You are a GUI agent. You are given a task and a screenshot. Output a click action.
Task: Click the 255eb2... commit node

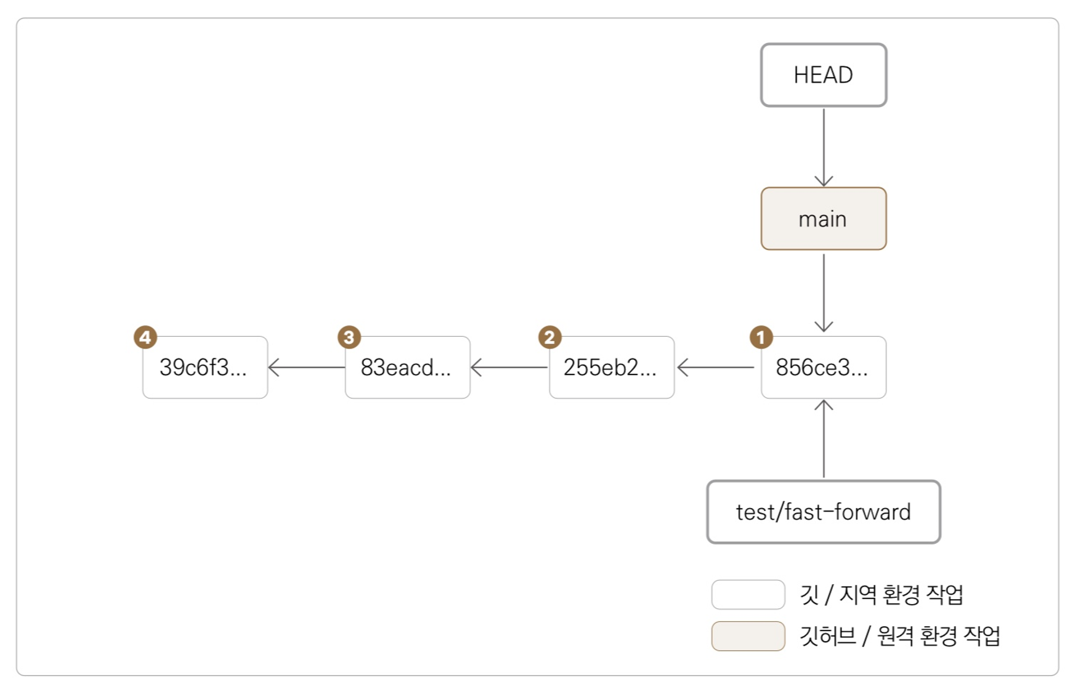(612, 368)
